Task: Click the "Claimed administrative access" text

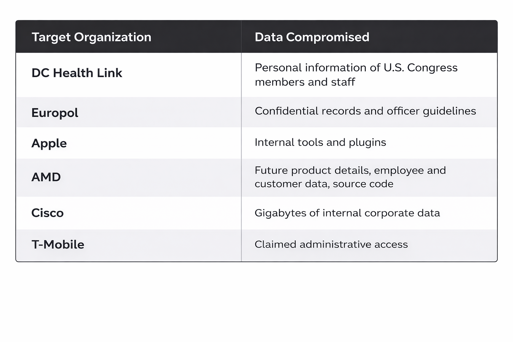Action: point(331,244)
